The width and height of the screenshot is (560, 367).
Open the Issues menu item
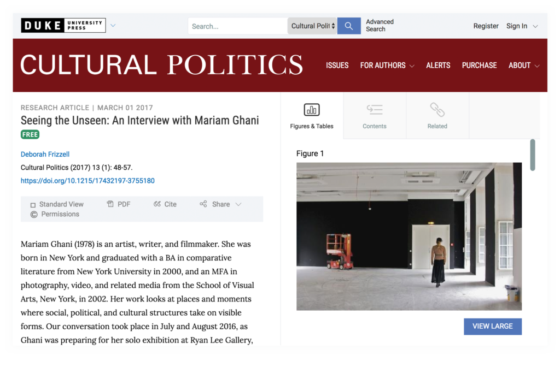(x=337, y=65)
